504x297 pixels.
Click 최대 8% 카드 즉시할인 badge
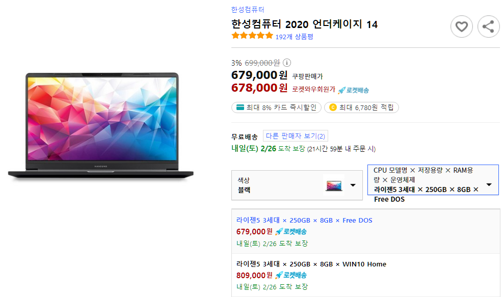pos(276,107)
